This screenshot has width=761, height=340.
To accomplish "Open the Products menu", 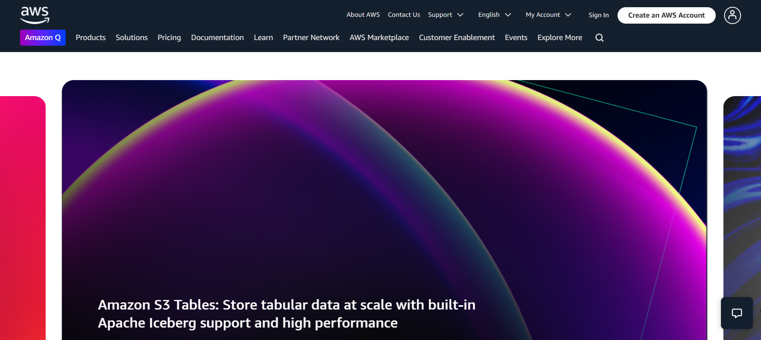I will click(91, 38).
